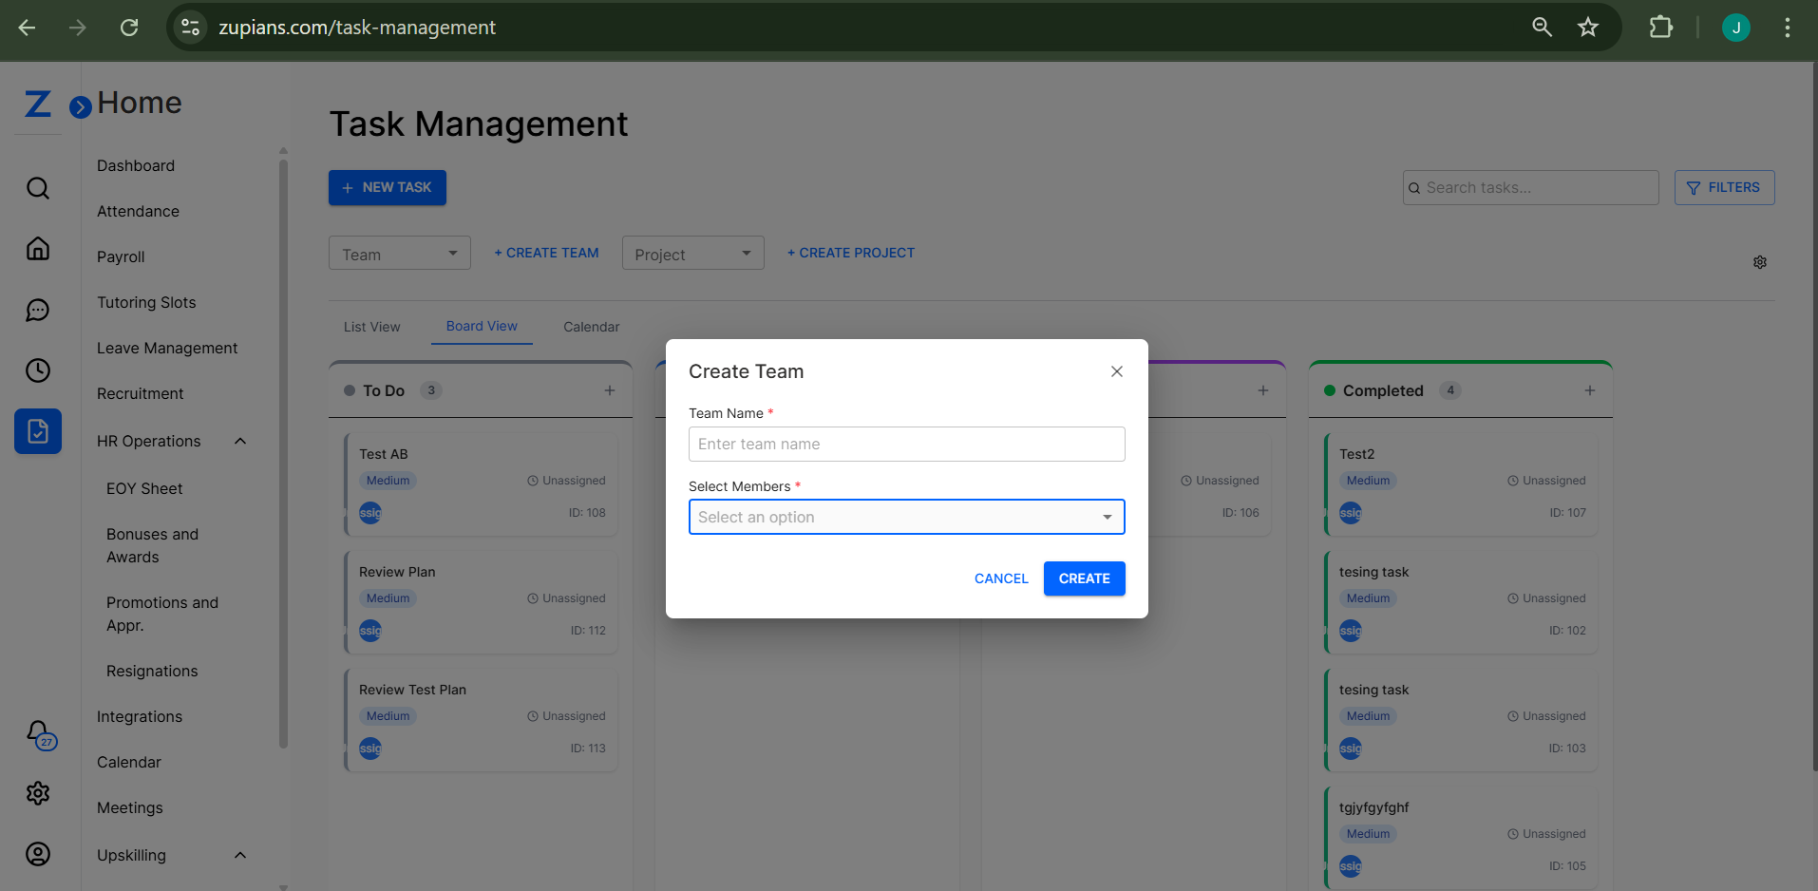Collapse the HR Operations section
The height and width of the screenshot is (891, 1818).
click(240, 441)
